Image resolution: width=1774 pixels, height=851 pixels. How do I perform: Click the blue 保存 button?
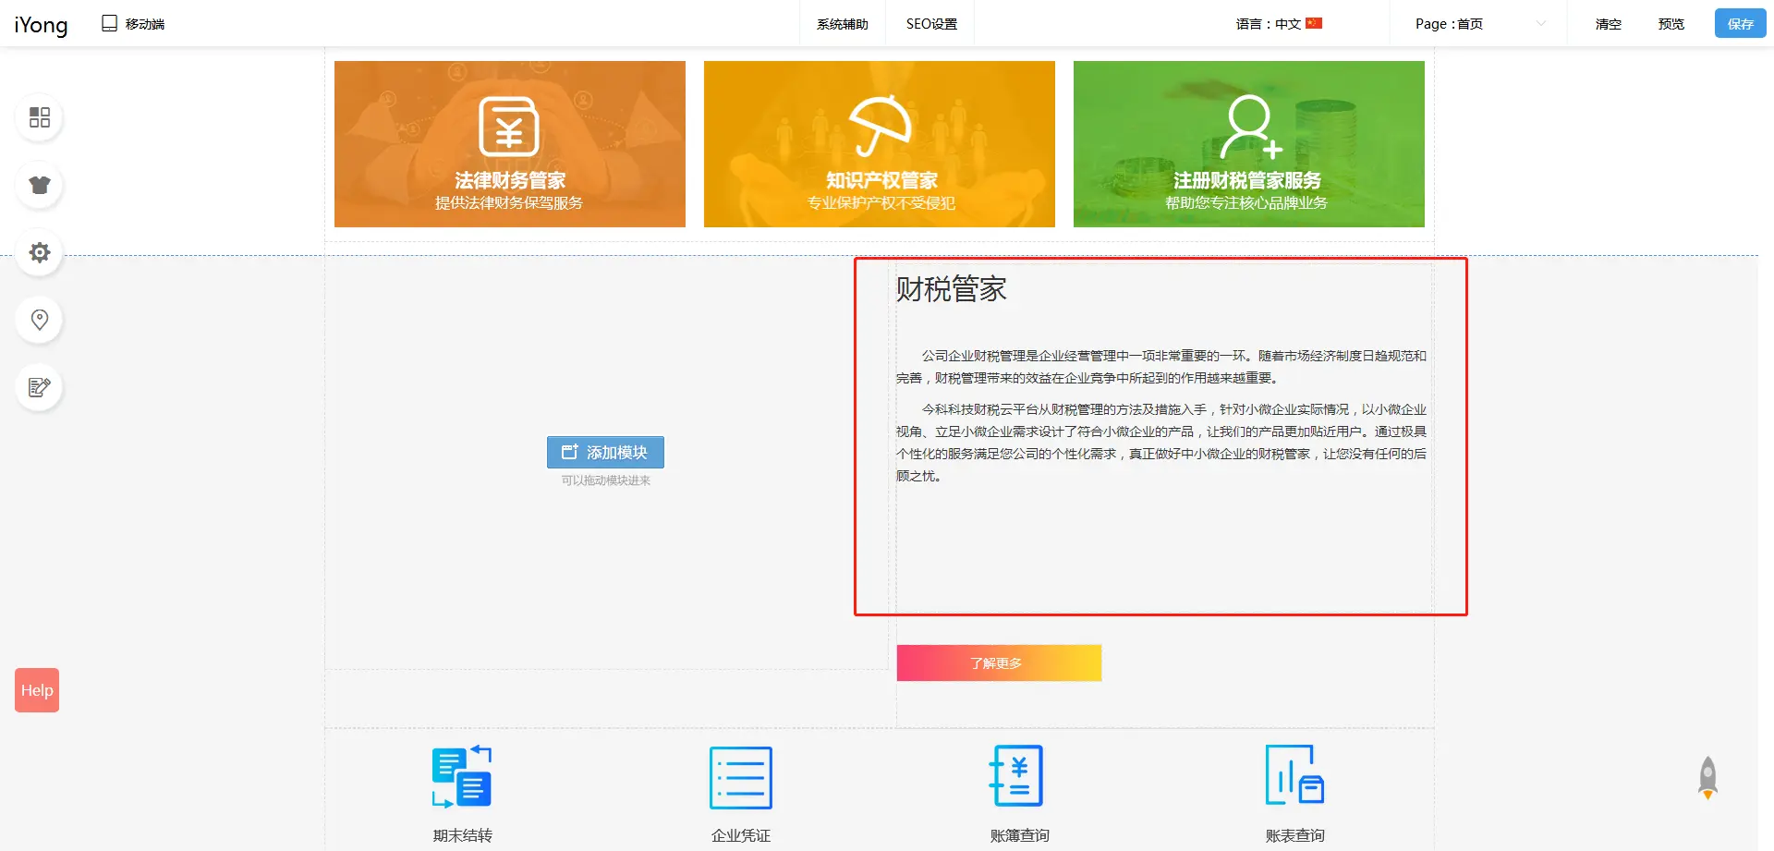pyautogui.click(x=1740, y=24)
